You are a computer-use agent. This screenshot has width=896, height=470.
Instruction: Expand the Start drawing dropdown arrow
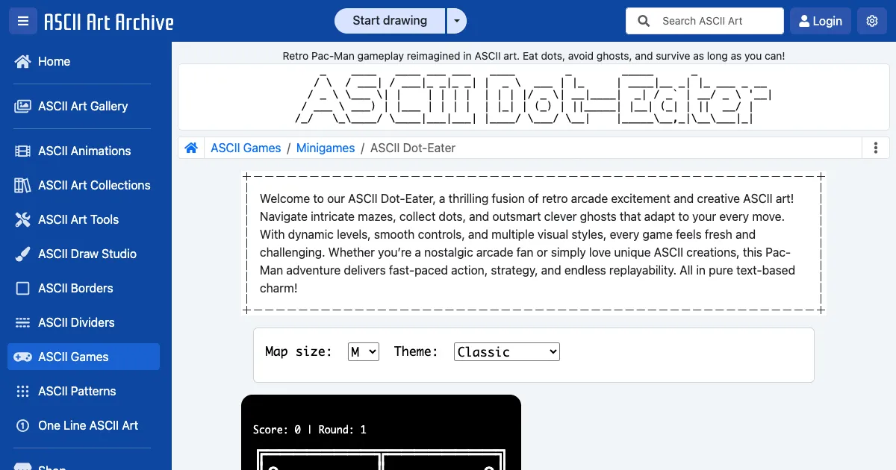pyautogui.click(x=456, y=21)
